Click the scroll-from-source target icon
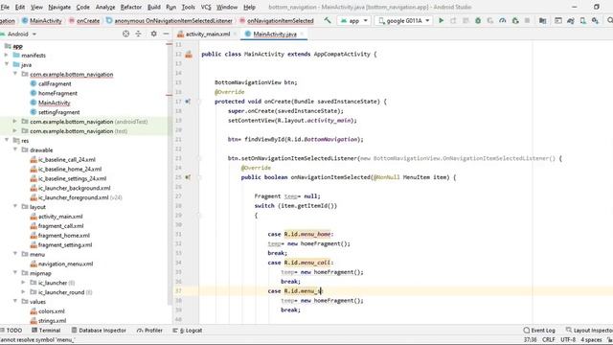The image size is (613, 345). (125, 34)
